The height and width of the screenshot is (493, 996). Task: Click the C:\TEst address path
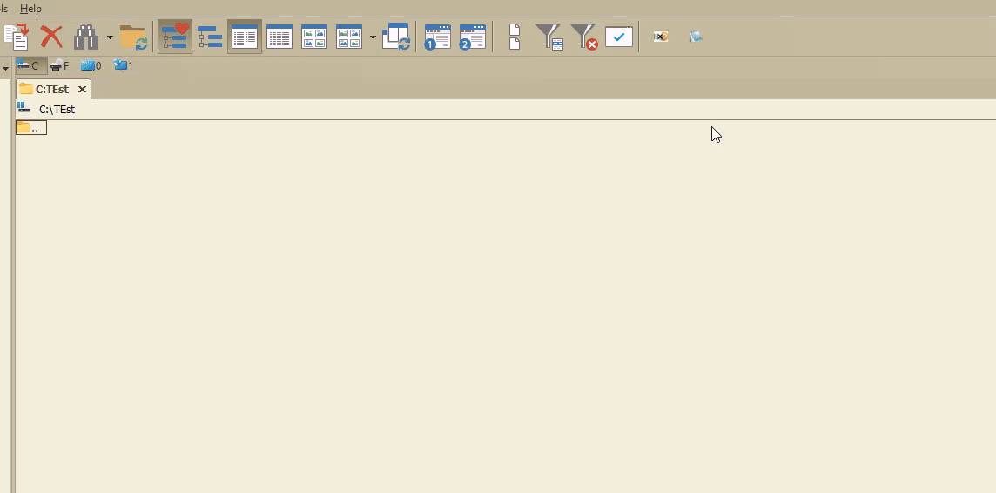57,109
